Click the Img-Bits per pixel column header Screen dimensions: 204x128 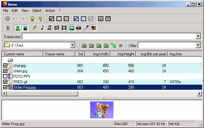(x=152, y=54)
